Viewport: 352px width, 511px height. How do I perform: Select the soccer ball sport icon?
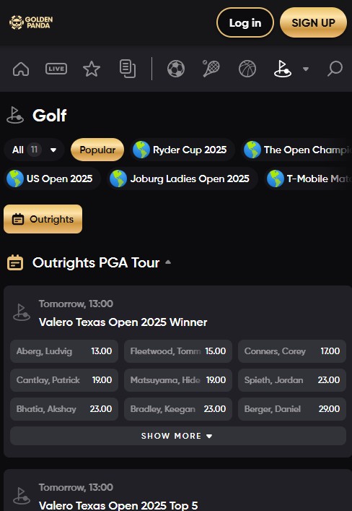(176, 69)
